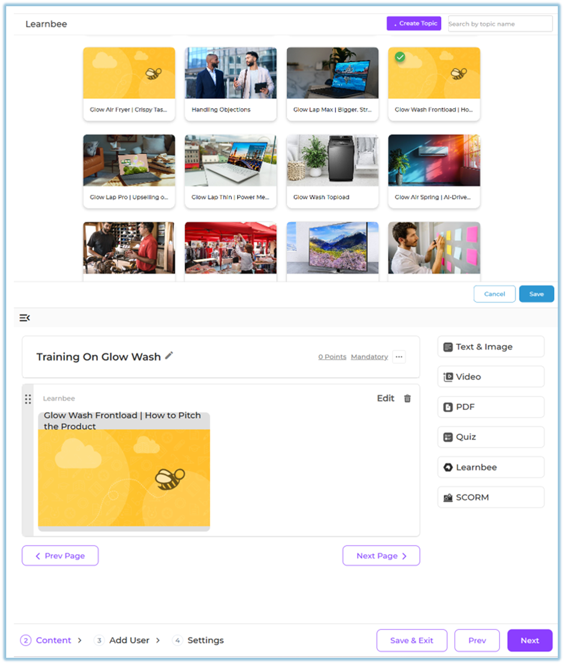Click the Mandatory link
564x664 pixels.
(369, 357)
